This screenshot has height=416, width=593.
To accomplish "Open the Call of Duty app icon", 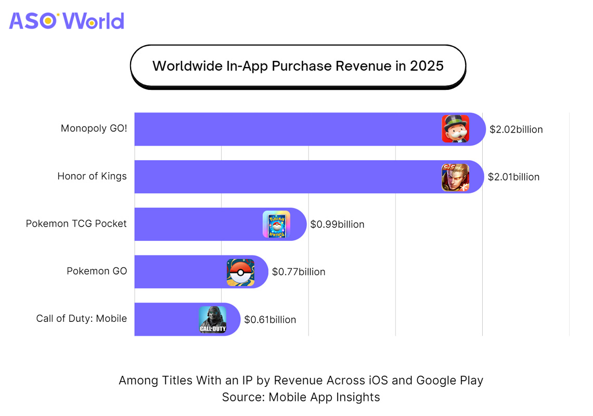I will tap(212, 319).
